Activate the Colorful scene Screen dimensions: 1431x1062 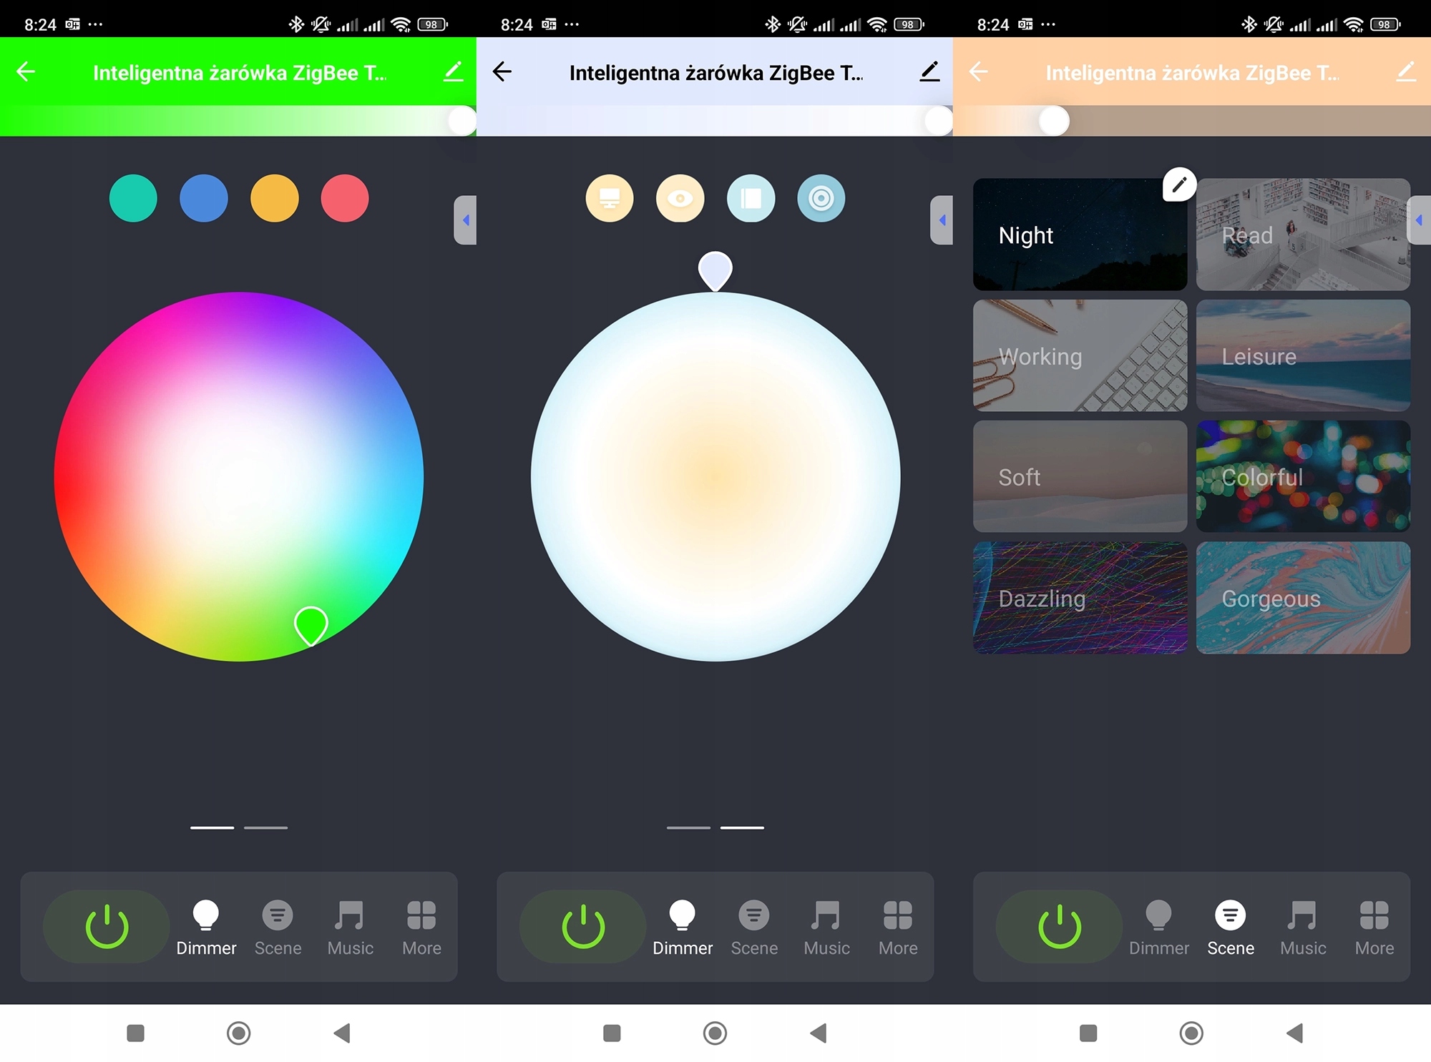pyautogui.click(x=1303, y=476)
